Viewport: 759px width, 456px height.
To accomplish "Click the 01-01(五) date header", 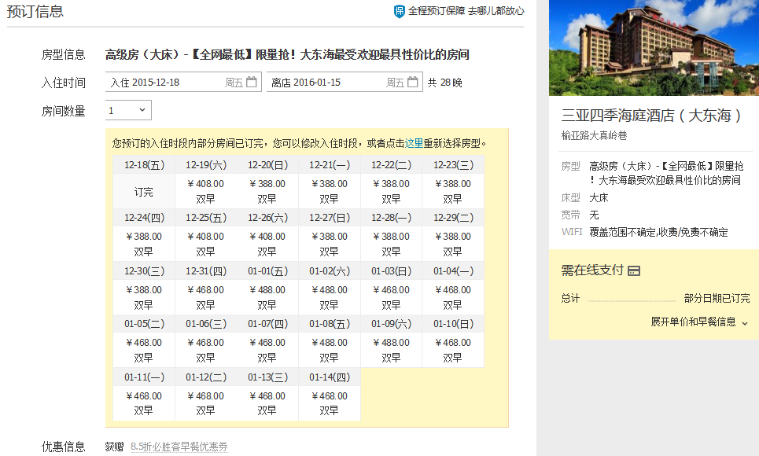I will pos(267,271).
